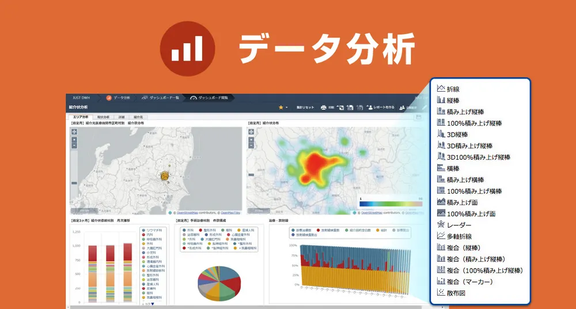Click pan control on heatmap map
The image size is (576, 309).
point(251,131)
